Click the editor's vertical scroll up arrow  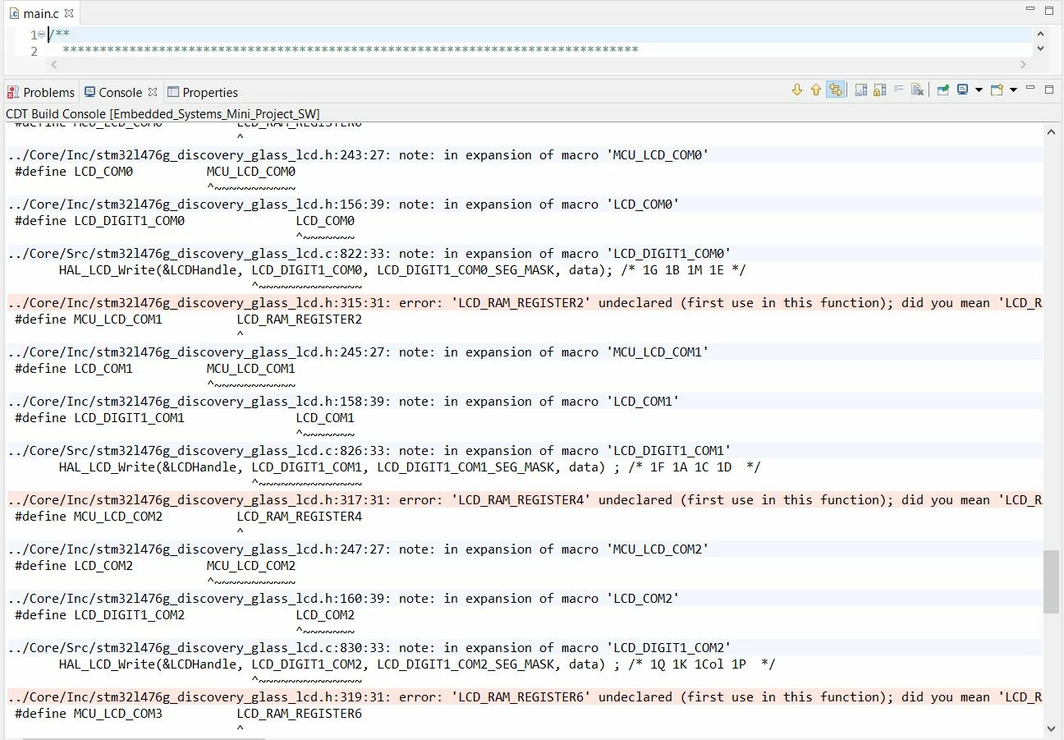coord(1041,34)
